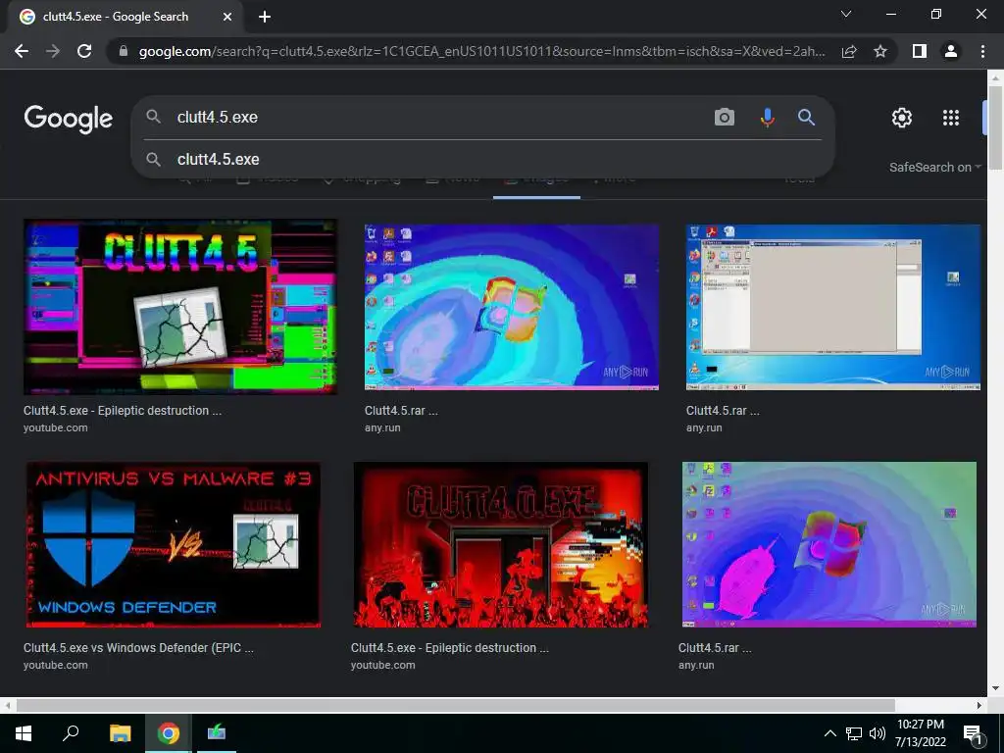Open the Windows Start menu
Image resolution: width=1004 pixels, height=753 pixels.
24,733
